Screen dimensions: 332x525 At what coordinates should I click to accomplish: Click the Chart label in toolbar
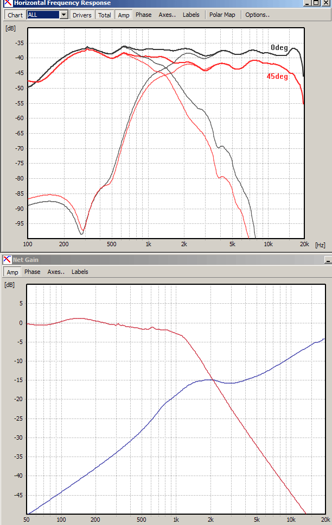point(15,15)
